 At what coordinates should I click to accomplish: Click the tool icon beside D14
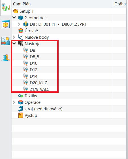tap(25, 76)
